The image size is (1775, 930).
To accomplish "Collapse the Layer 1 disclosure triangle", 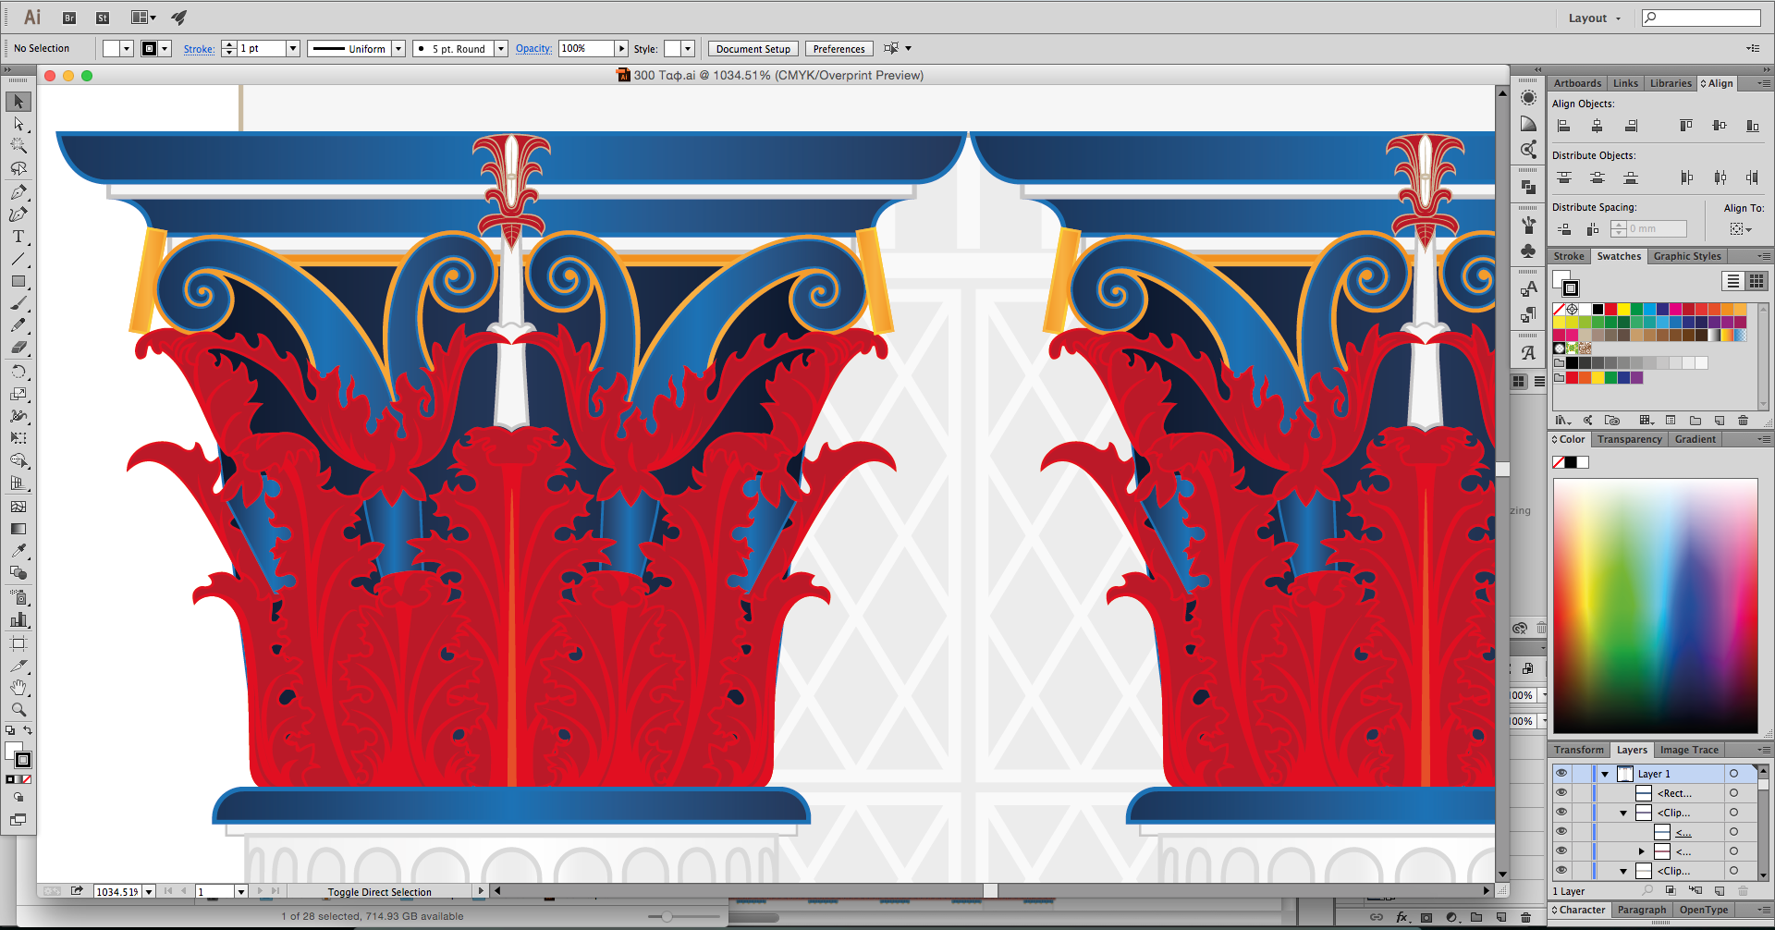I will coord(1605,775).
